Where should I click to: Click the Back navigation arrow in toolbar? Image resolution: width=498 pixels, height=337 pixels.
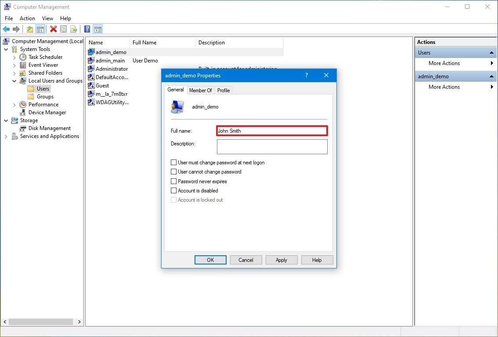(x=6, y=29)
